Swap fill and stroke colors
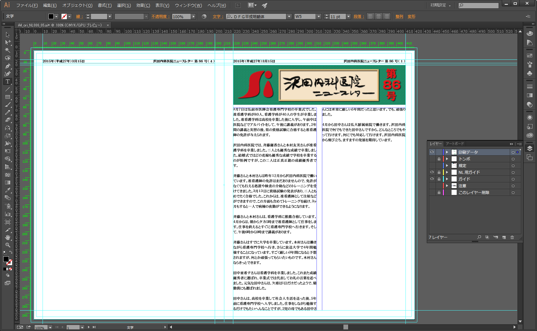Screen dimensions: 537x331 coord(11,252)
